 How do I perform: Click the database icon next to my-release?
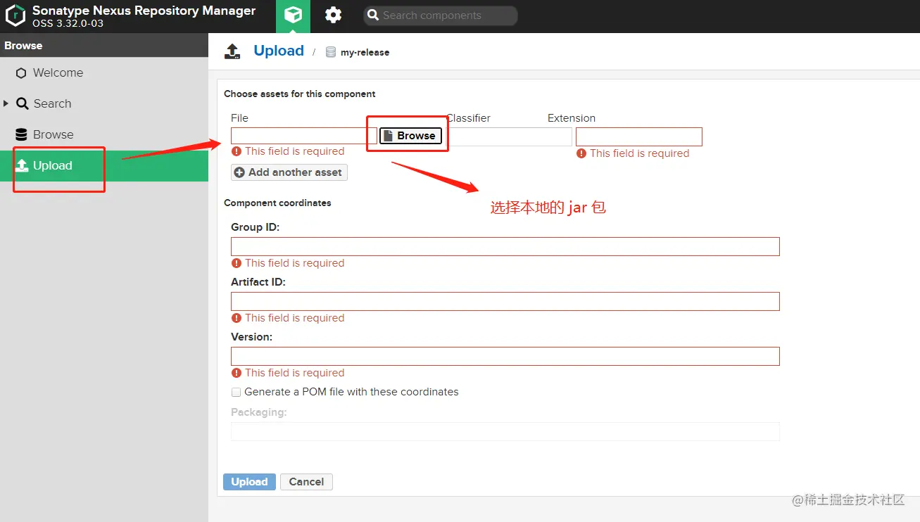click(x=331, y=52)
